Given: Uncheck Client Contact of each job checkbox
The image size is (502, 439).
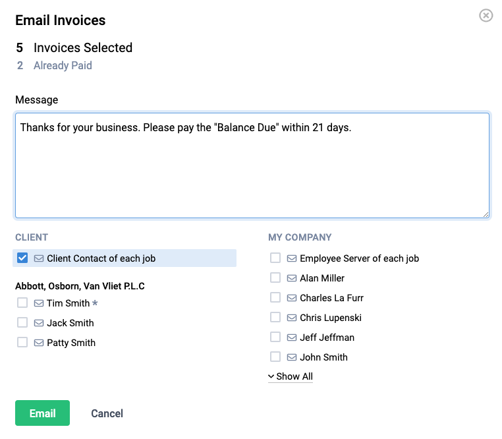Looking at the screenshot, I should (22, 258).
